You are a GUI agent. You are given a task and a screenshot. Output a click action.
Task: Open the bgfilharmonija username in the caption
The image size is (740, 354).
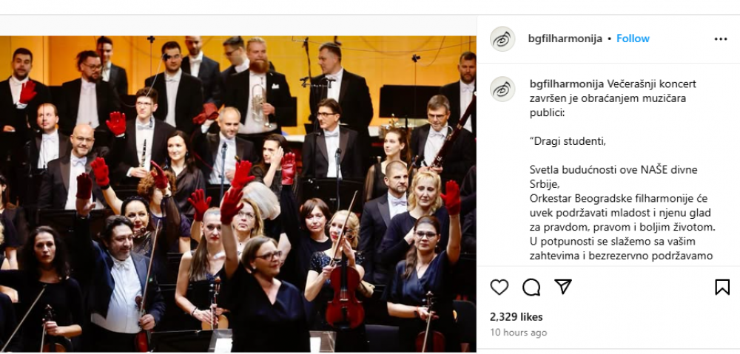(x=567, y=84)
